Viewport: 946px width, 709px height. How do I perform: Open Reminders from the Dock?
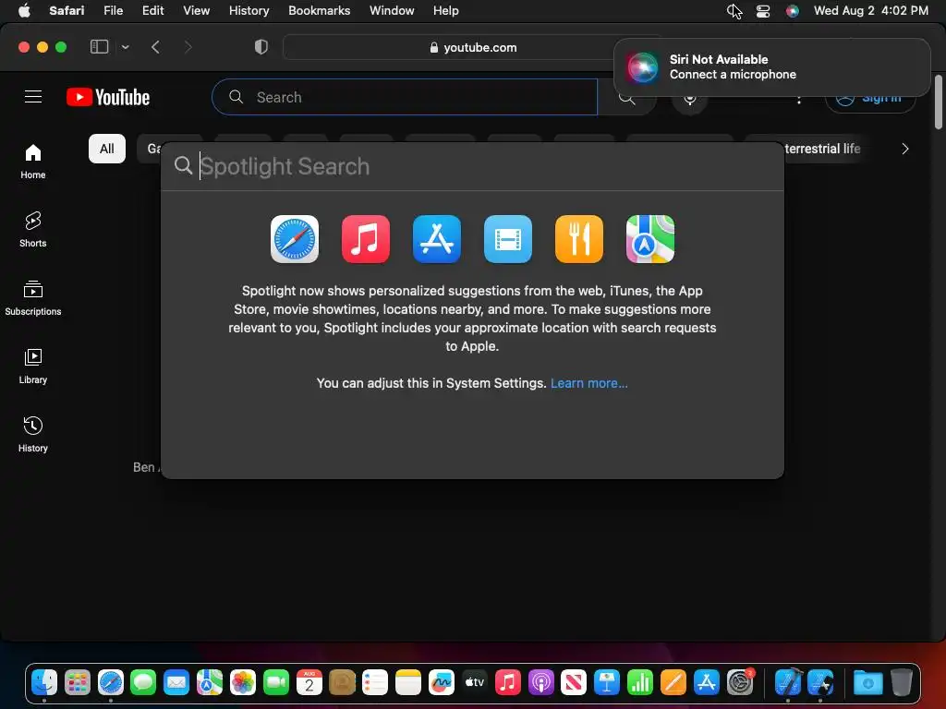[375, 682]
